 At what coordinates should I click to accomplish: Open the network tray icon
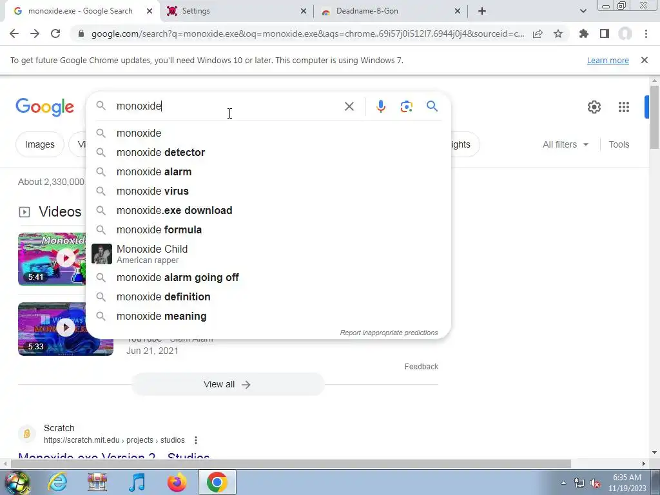tap(579, 483)
